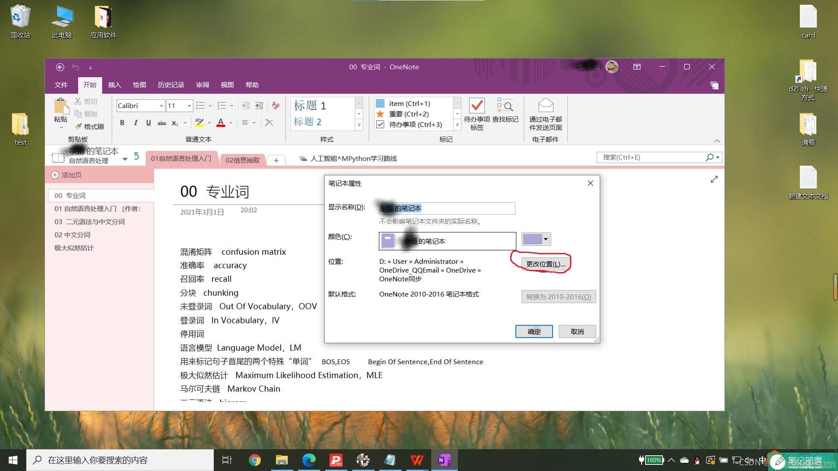
Task: Click 取消 to close notebook properties
Action: point(578,331)
